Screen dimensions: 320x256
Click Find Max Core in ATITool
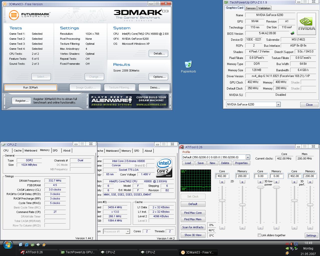click(193, 213)
